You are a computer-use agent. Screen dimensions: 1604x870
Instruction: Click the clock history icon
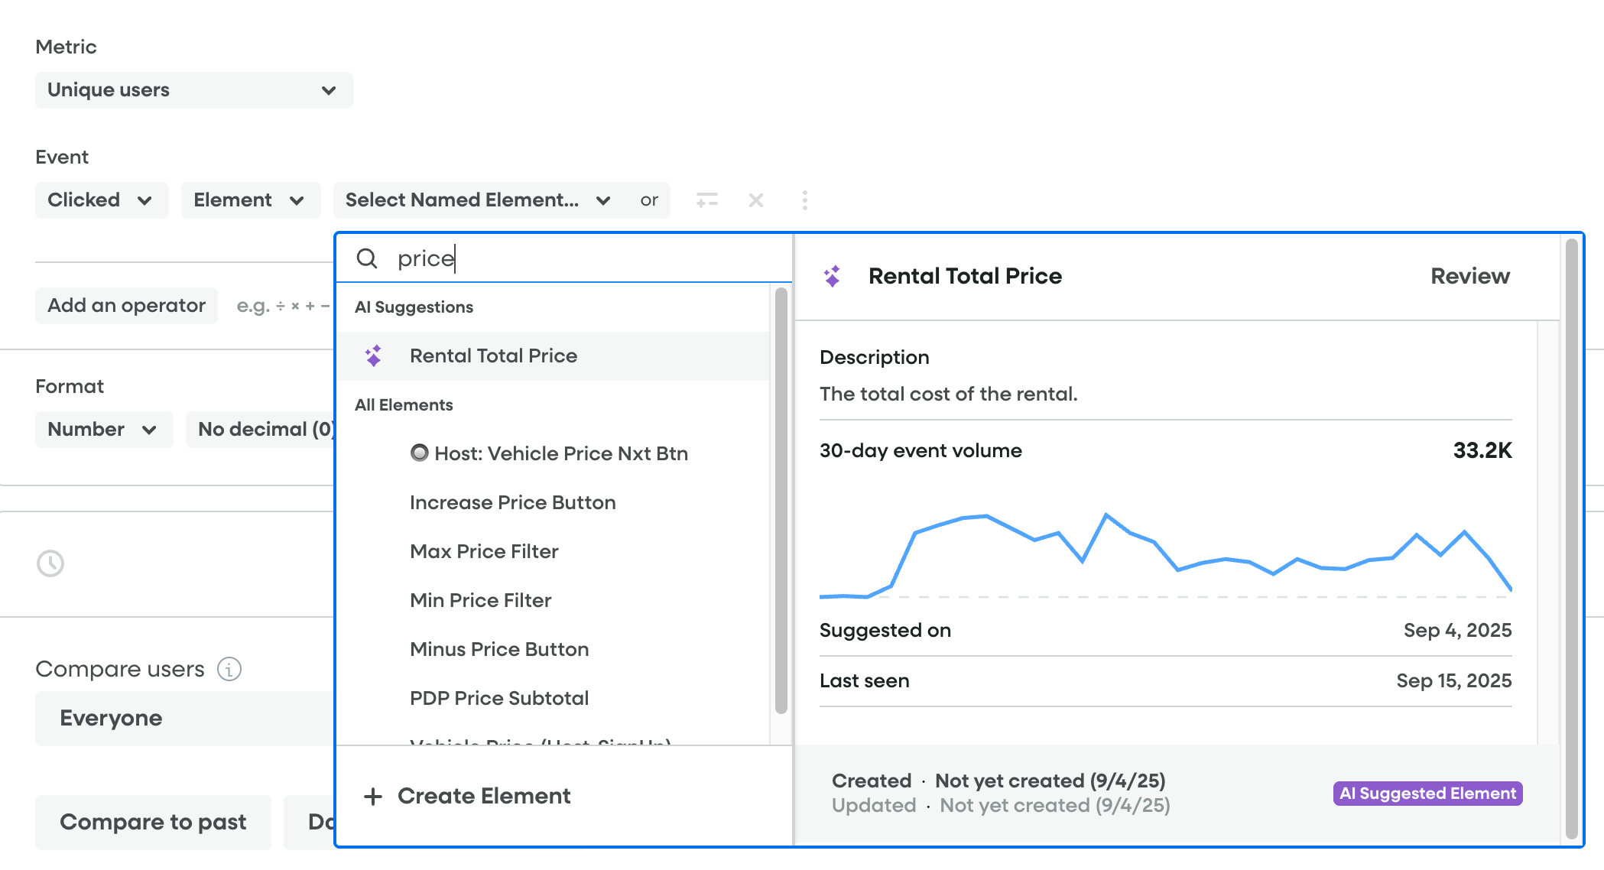[50, 563]
